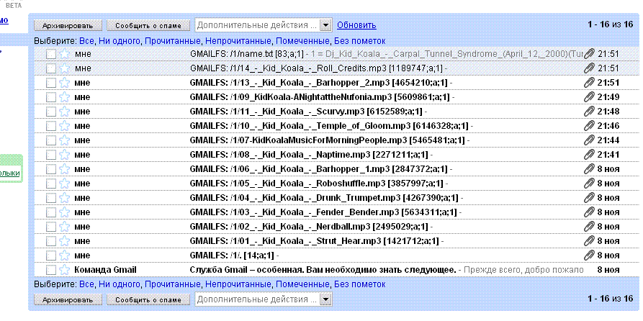Tick the checkbox for Команда Gmail email
This screenshot has height=321, width=643.
click(x=50, y=270)
